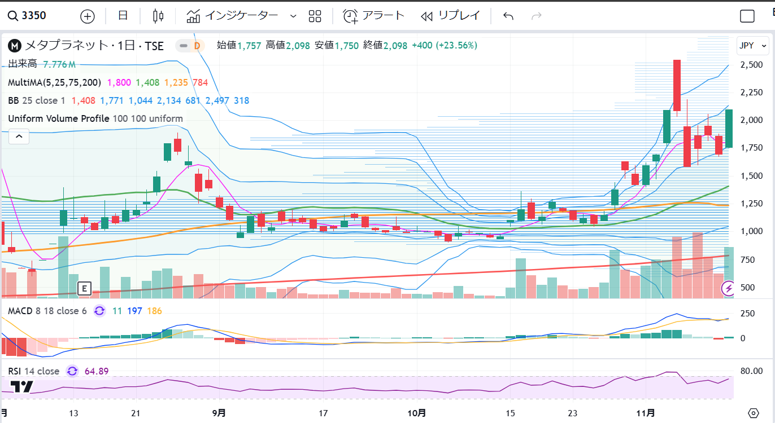Select the MACD 8 18 close 6 legend

(47, 311)
